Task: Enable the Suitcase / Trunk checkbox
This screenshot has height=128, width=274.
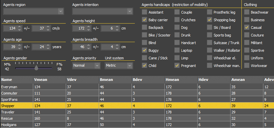Action: [x=210, y=43]
